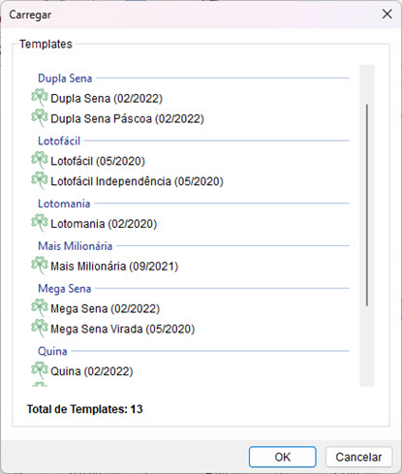Select the Dupla Sena Páscoa (02/2022) template
This screenshot has height=474, width=402.
click(x=127, y=118)
